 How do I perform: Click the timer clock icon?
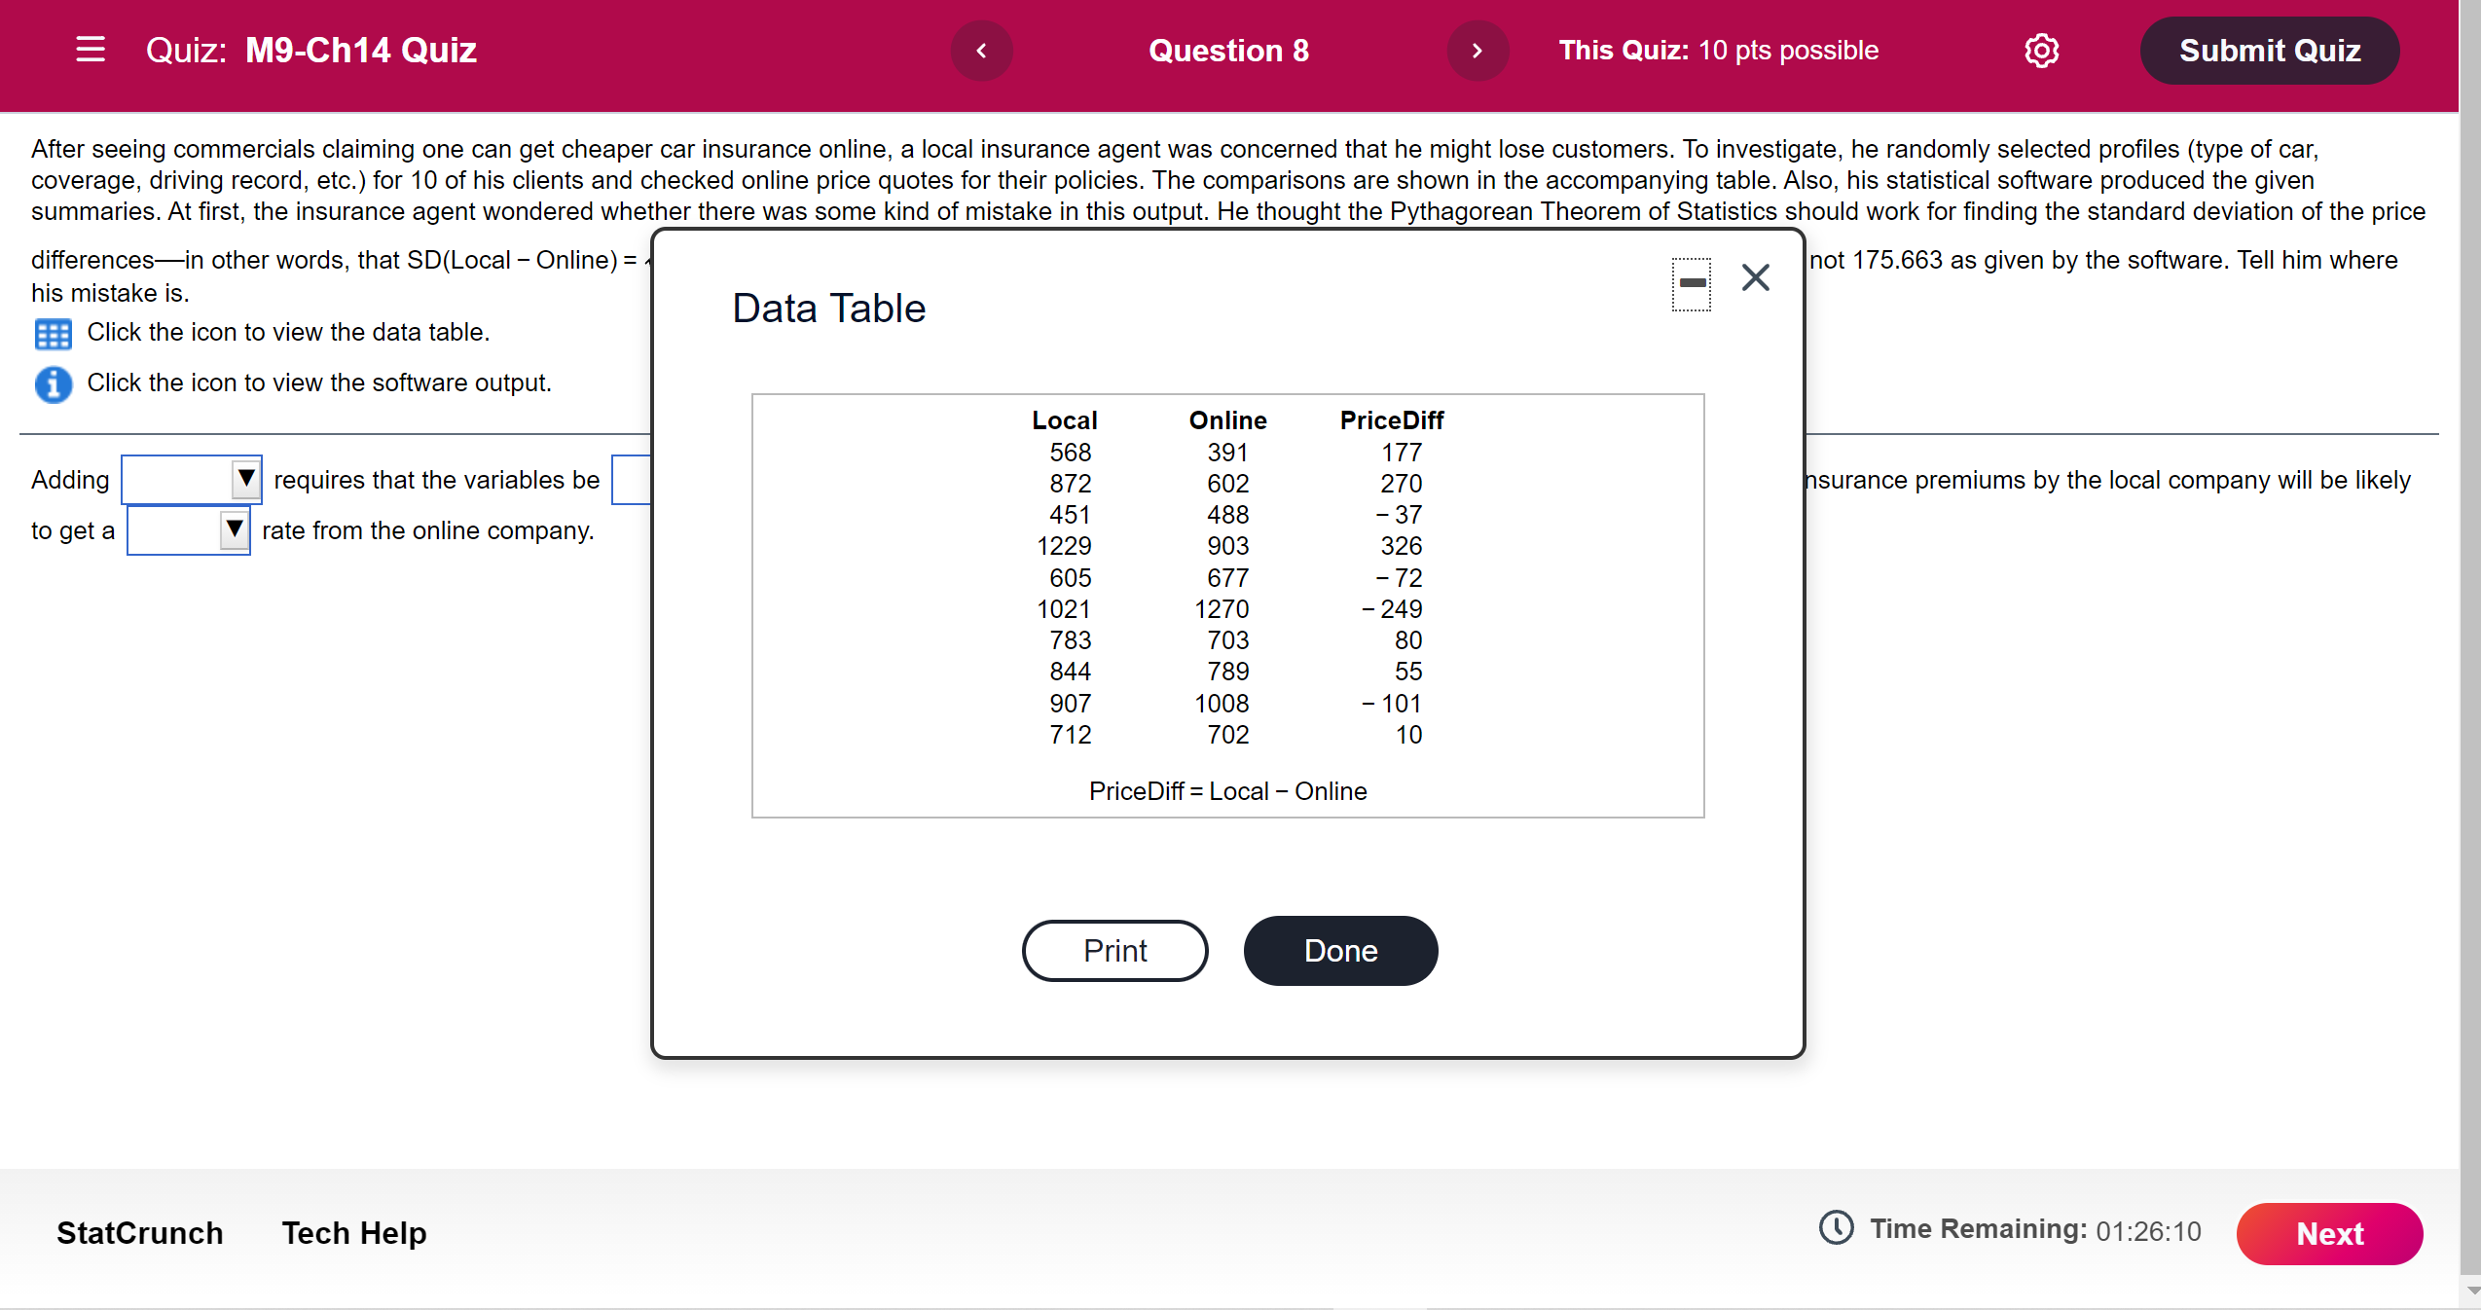[1836, 1231]
